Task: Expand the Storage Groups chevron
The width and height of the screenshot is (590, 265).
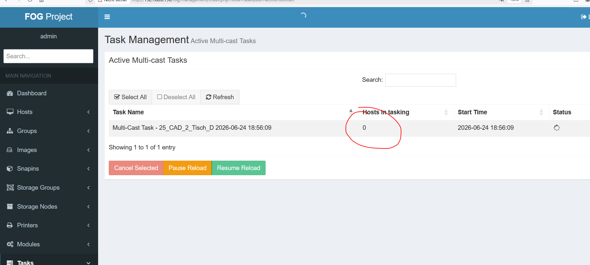Action: click(x=88, y=188)
